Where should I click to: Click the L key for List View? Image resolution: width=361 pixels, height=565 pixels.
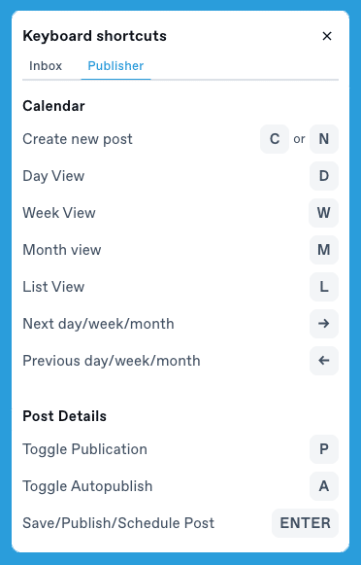coord(324,287)
